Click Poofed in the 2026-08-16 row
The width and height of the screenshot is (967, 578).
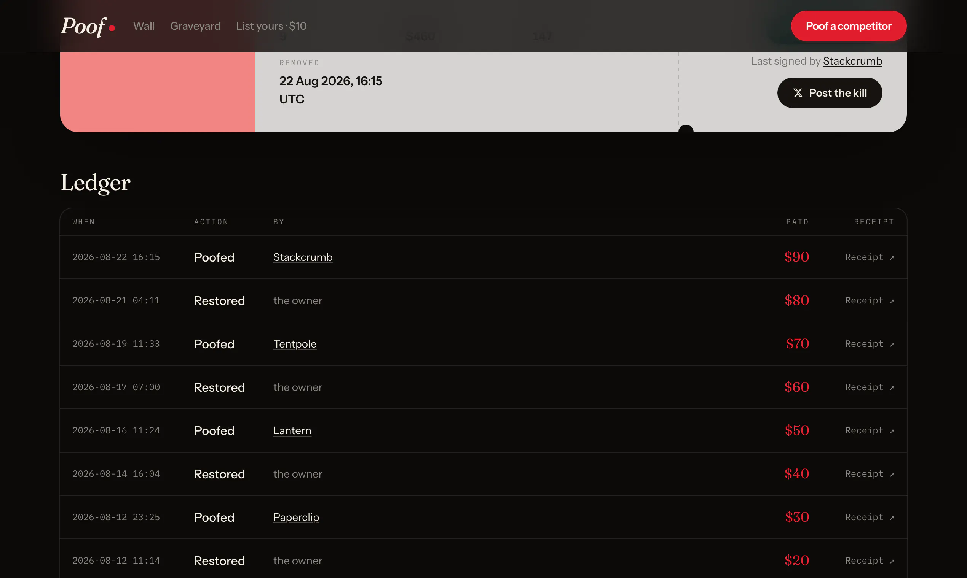[214, 431]
